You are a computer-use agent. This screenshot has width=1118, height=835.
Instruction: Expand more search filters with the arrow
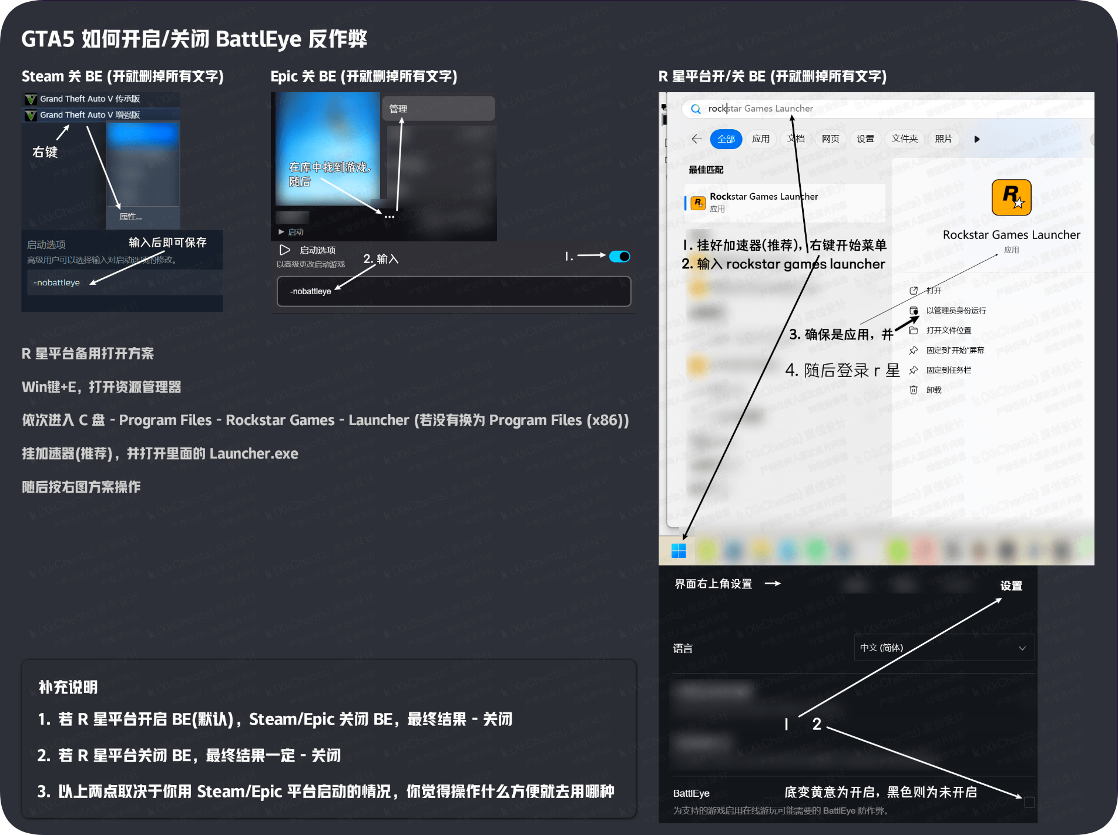[x=976, y=139]
